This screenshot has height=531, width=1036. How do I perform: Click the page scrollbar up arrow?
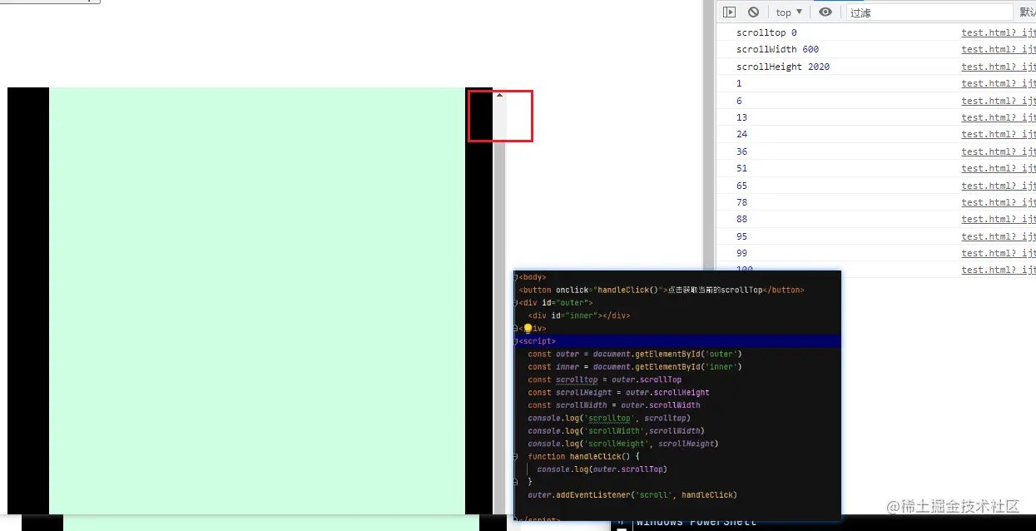pyautogui.click(x=499, y=95)
